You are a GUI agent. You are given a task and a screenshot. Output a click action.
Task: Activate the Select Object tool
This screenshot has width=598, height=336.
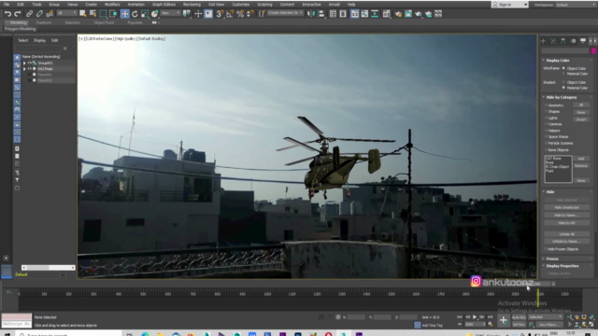pos(83,14)
